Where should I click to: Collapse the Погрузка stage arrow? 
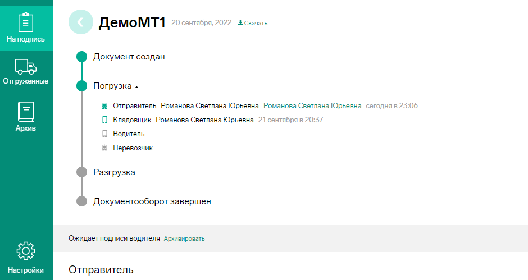tap(136, 87)
